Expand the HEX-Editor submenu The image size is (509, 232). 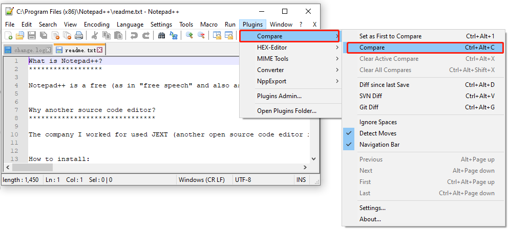point(290,48)
